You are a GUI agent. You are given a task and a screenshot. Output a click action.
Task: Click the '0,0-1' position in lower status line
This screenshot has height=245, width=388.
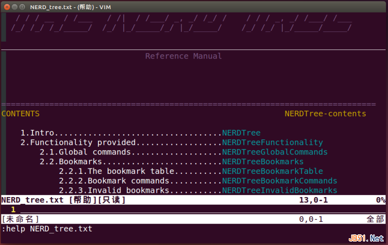311,219
